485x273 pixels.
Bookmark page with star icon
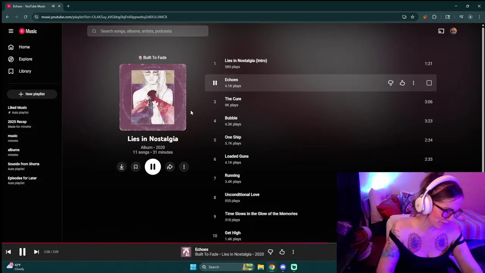coord(413,17)
